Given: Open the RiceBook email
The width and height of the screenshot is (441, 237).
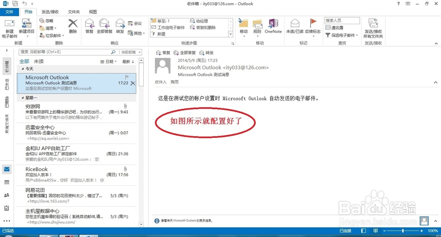Looking at the screenshot, I should (76, 174).
